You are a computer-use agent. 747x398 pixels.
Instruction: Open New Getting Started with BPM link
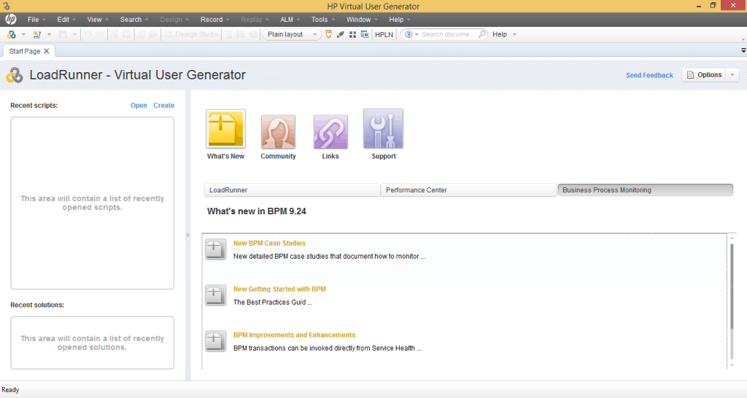click(x=279, y=289)
